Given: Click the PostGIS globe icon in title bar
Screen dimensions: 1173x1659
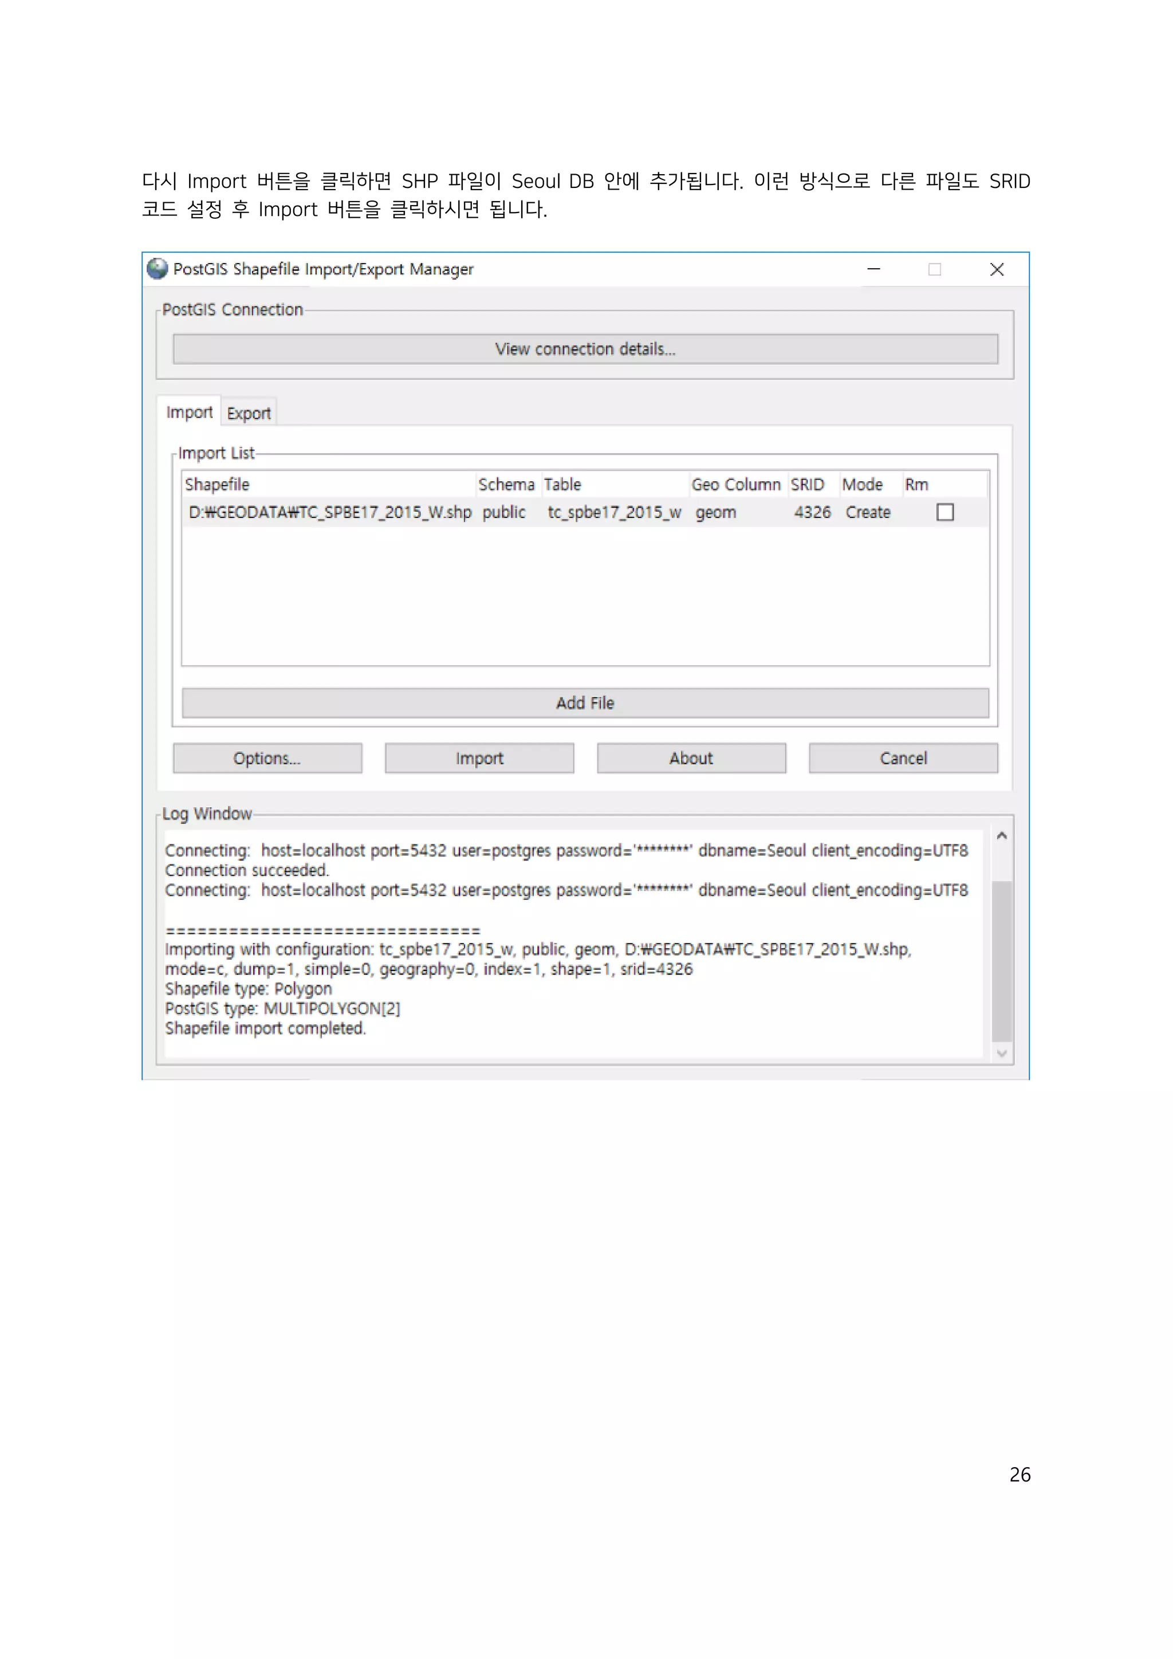Looking at the screenshot, I should tap(157, 269).
